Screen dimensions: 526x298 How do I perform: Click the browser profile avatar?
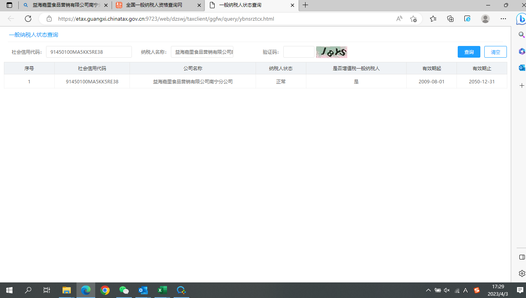tap(485, 19)
